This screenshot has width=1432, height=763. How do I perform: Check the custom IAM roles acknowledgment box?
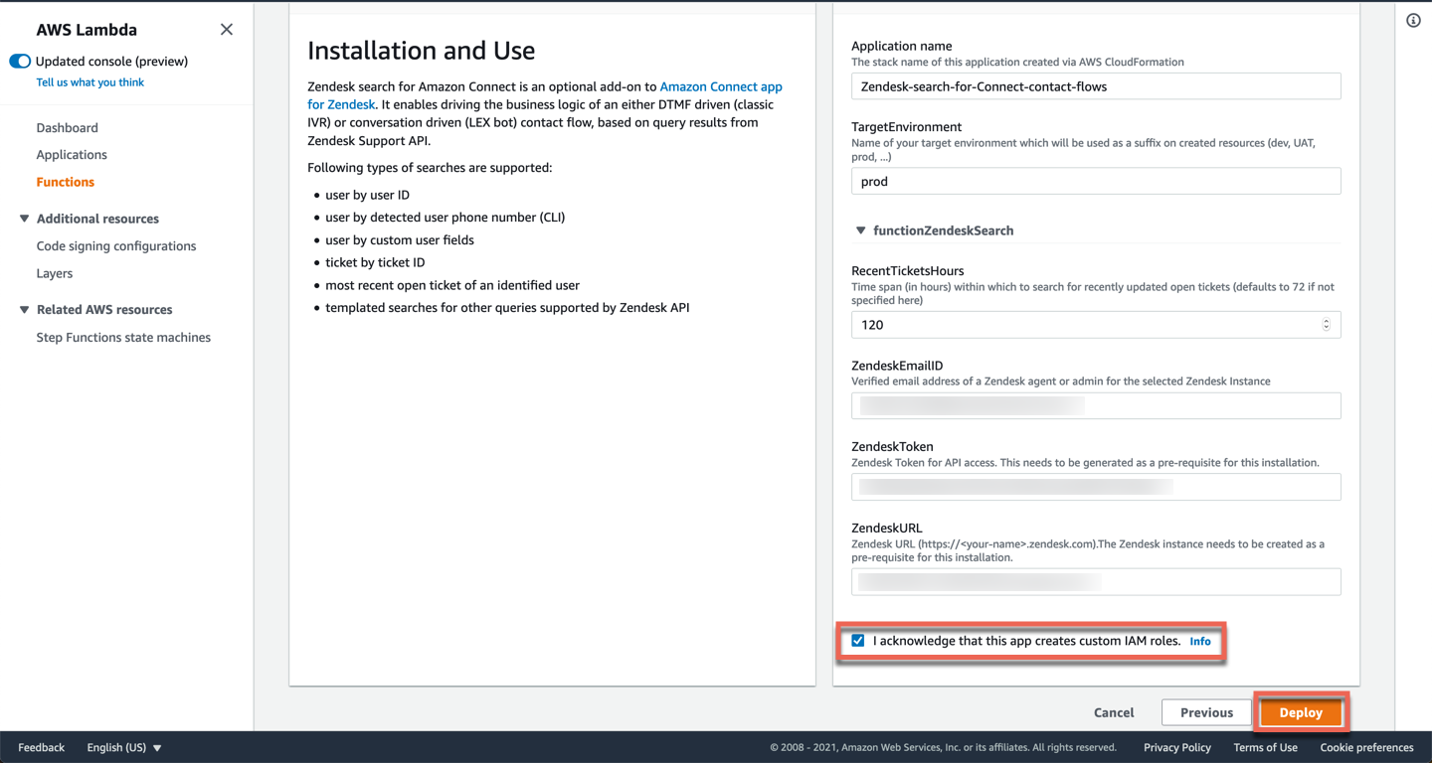coord(858,641)
